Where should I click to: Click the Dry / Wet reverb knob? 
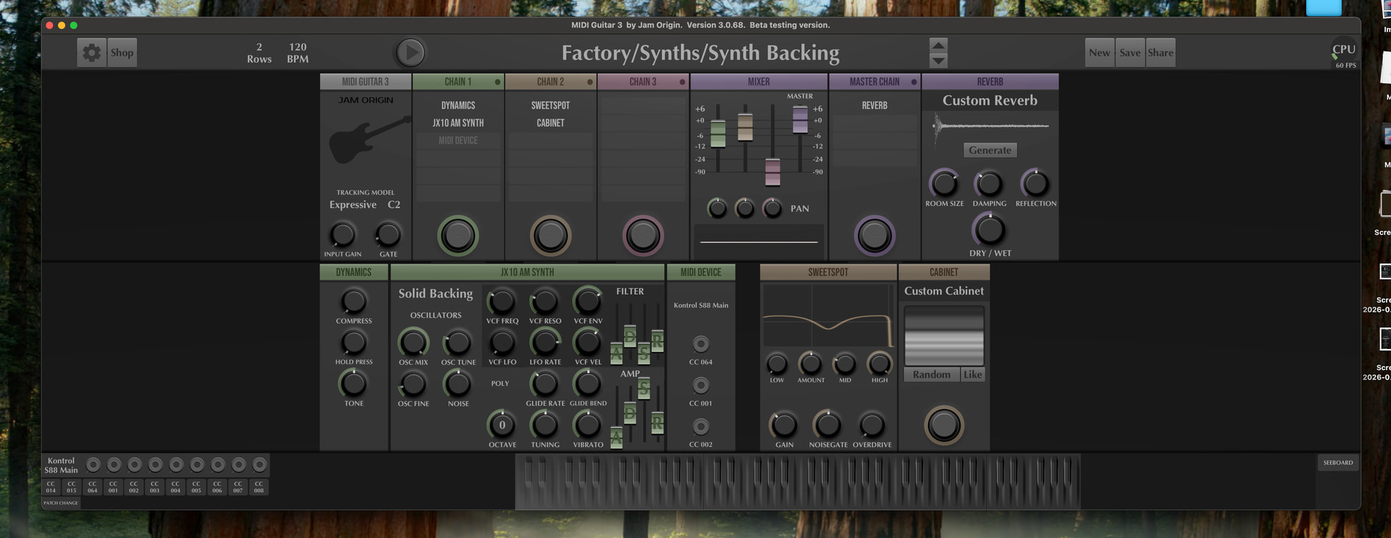pos(990,230)
